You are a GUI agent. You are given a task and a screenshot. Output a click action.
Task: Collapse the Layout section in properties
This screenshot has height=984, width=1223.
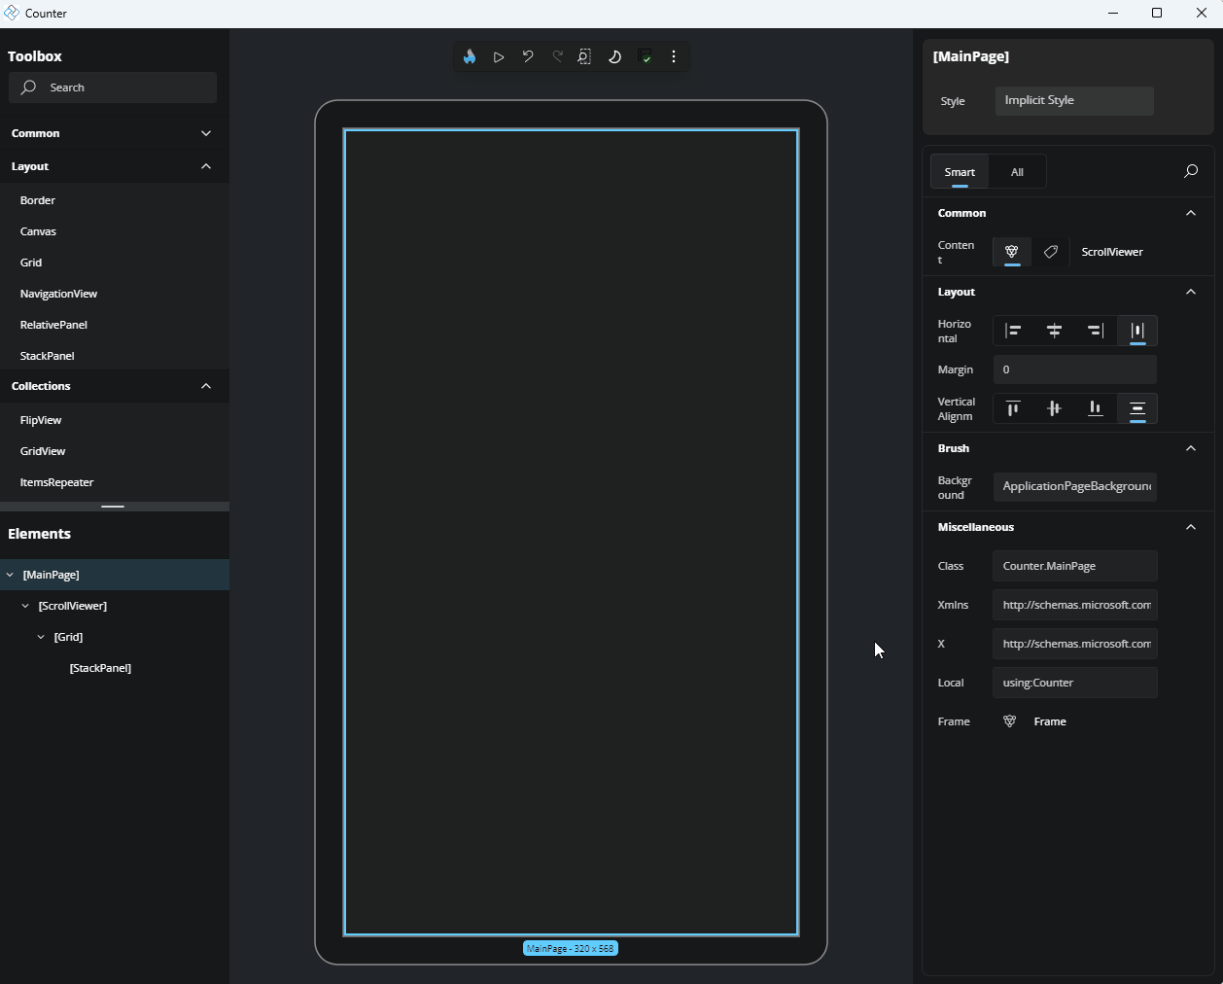point(1190,292)
